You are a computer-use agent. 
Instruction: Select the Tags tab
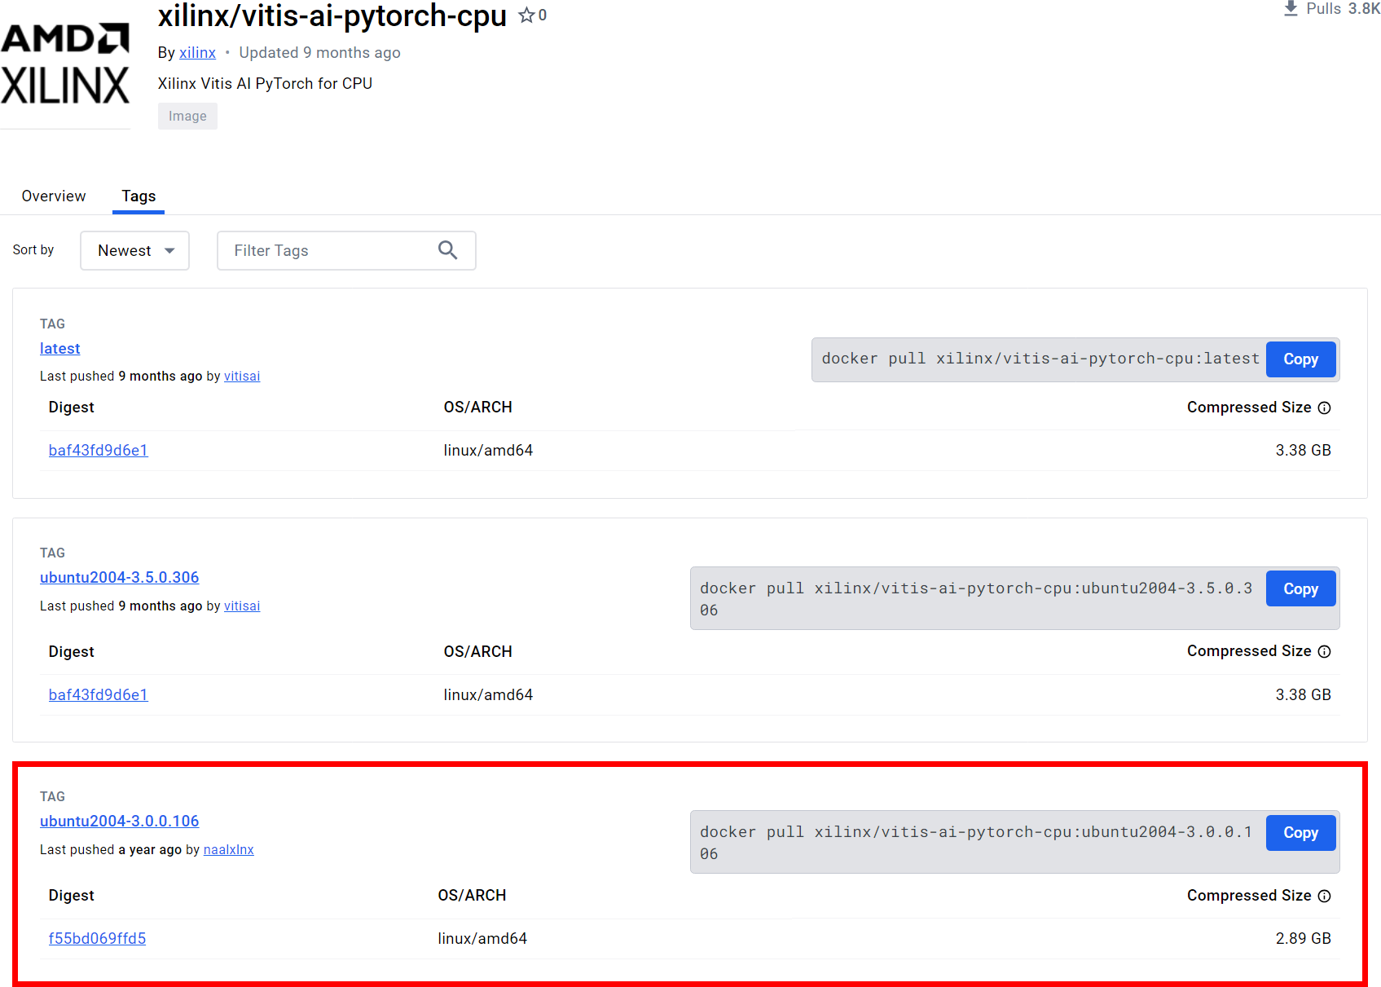[x=139, y=196]
